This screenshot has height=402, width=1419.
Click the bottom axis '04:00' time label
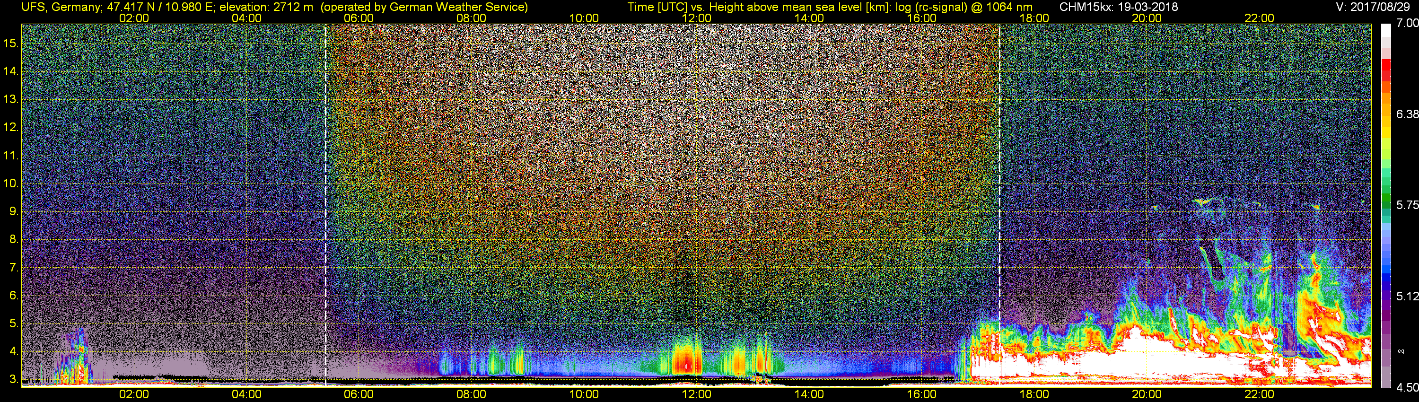click(246, 394)
